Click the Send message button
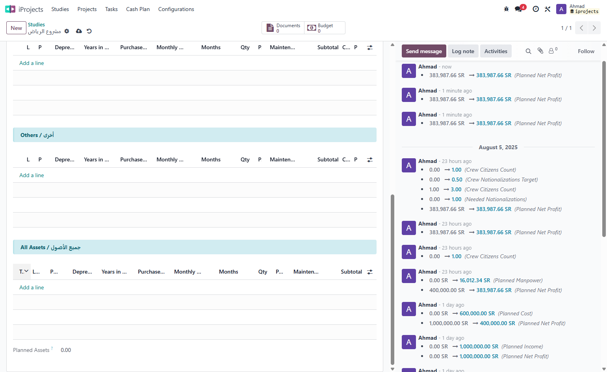Screen dimensions: 607x372 pyautogui.click(x=424, y=51)
